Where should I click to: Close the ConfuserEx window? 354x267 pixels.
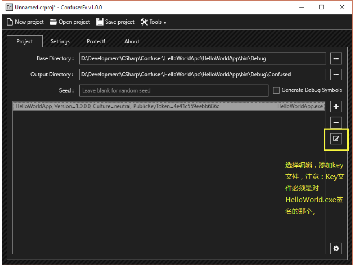pos(342,7)
